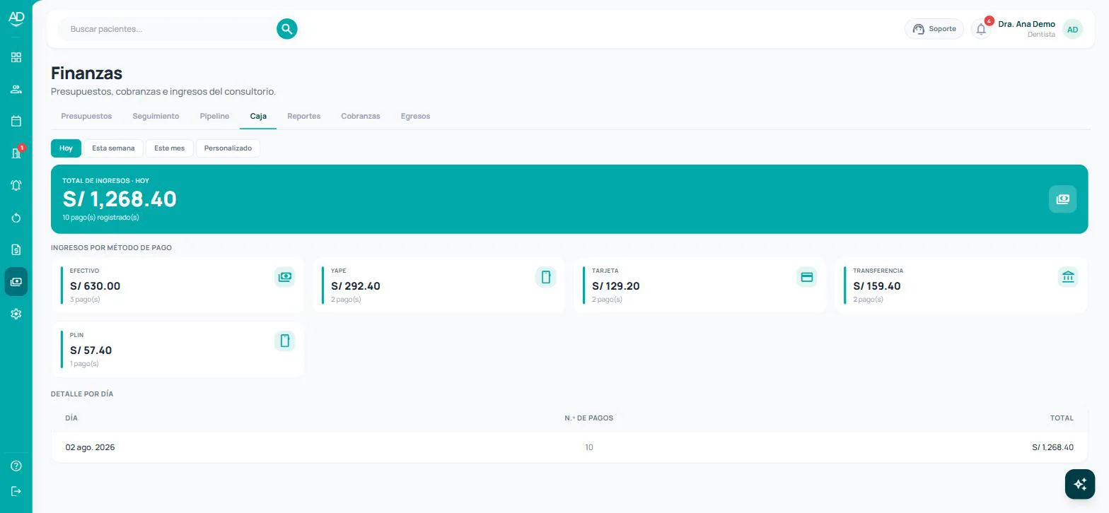
Task: Click the N.º DE PAGOS column header
Action: point(588,418)
